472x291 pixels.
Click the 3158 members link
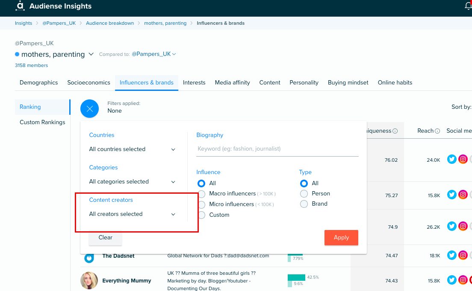coord(31,65)
